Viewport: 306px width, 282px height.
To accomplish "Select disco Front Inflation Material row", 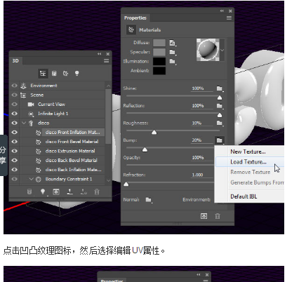I will pyautogui.click(x=73, y=133).
